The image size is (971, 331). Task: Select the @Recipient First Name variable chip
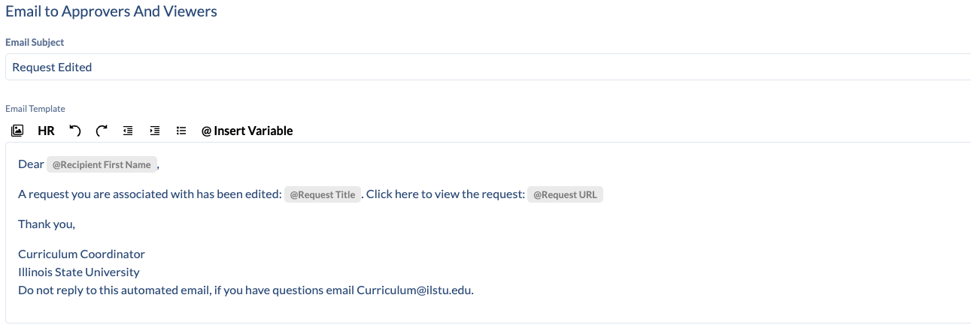click(102, 165)
